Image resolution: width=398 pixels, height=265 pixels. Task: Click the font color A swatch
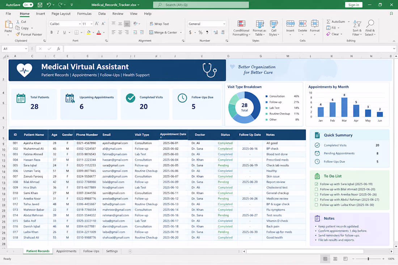99,32
